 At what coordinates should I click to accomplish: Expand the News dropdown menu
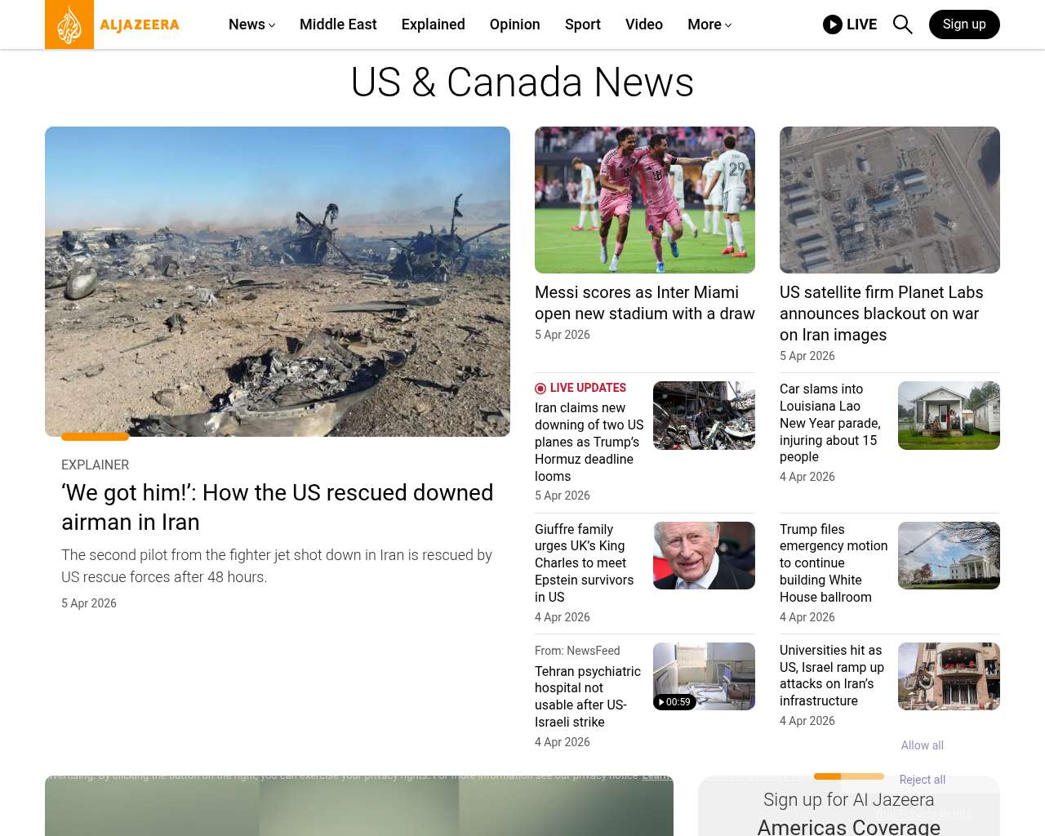tap(251, 24)
